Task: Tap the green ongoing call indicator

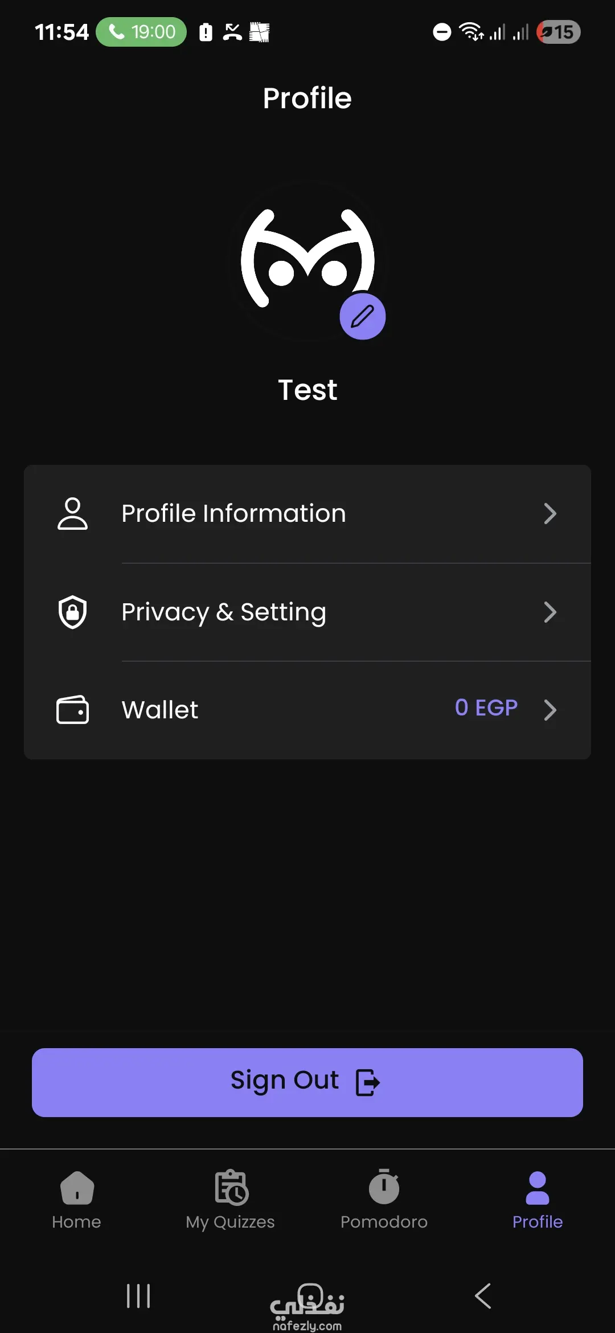Action: click(141, 32)
